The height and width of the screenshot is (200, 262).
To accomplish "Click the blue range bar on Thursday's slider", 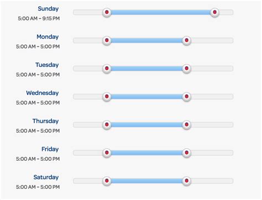I will coord(146,125).
